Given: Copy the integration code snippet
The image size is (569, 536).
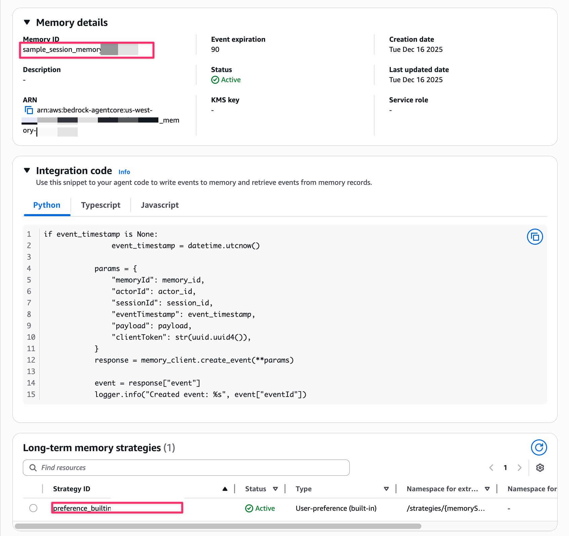Looking at the screenshot, I should [535, 237].
